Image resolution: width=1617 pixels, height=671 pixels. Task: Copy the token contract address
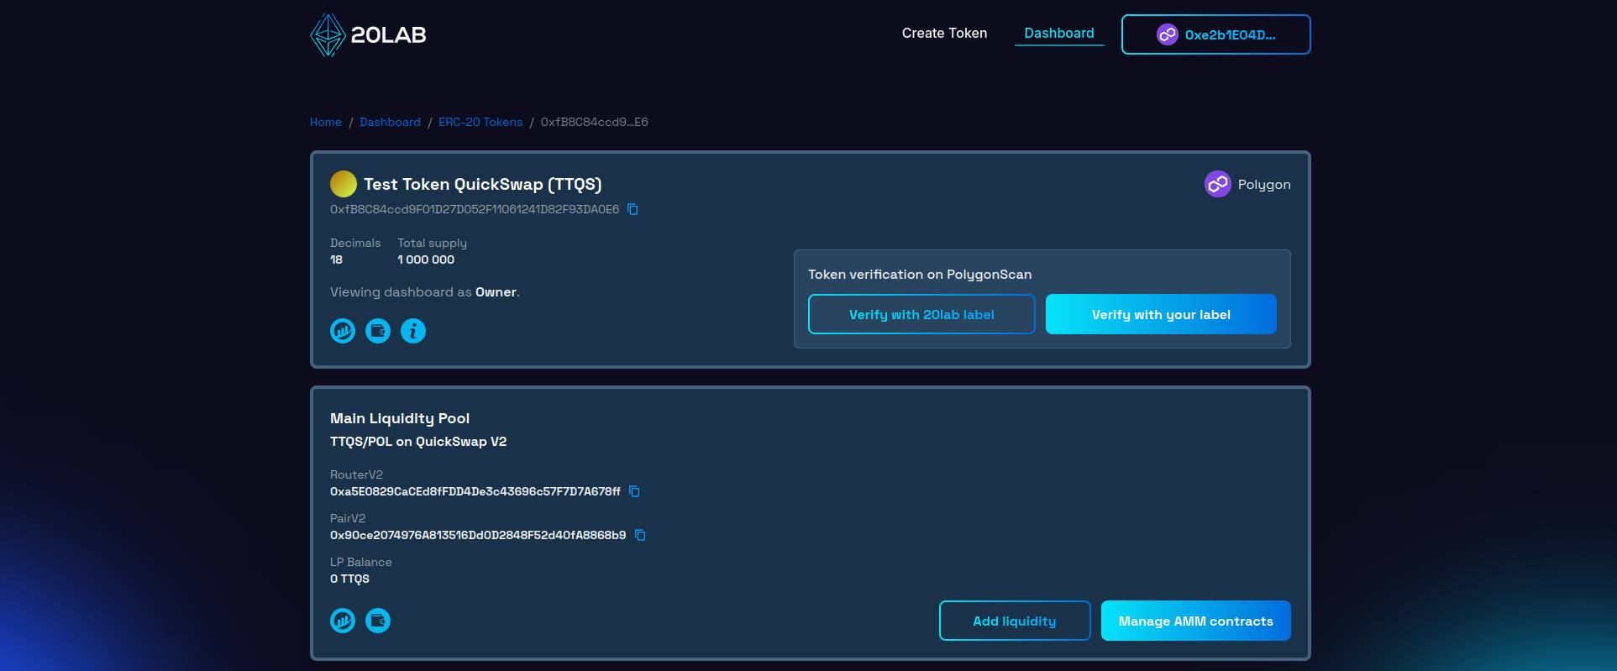click(x=633, y=209)
